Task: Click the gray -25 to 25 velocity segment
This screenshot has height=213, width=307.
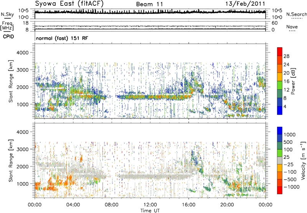Action: pos(280,161)
